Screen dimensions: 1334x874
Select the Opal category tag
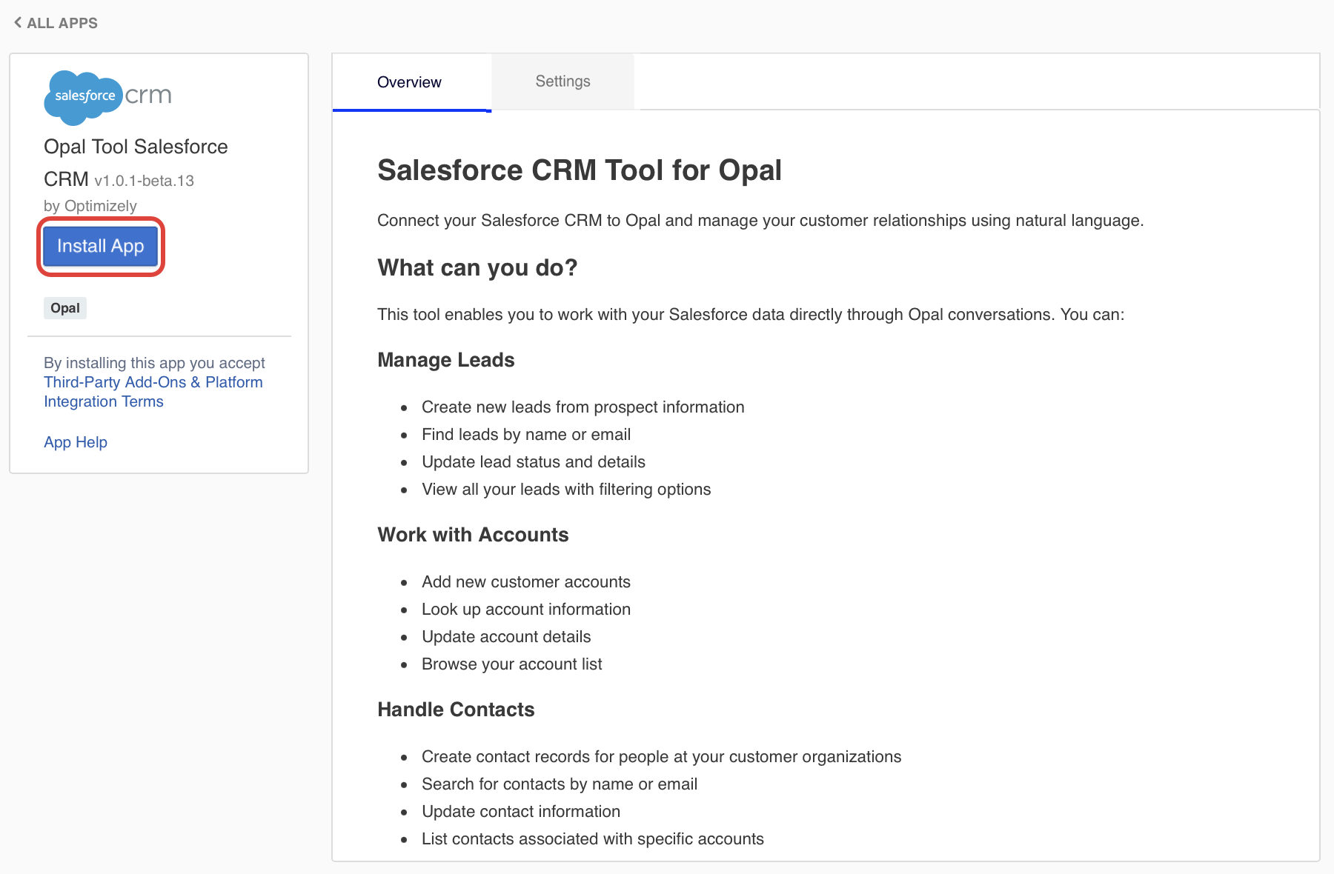pos(65,308)
